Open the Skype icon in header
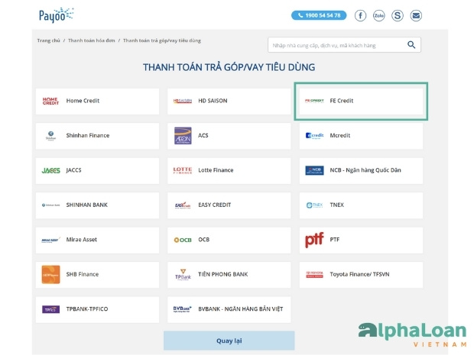Image resolution: width=474 pixels, height=355 pixels. 398,15
